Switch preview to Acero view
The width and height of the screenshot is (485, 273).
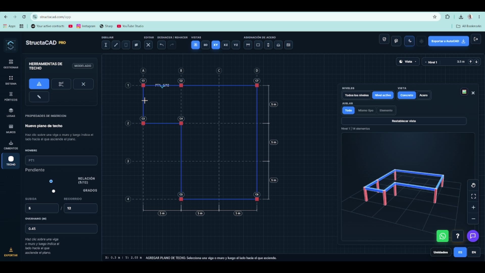pos(424,95)
